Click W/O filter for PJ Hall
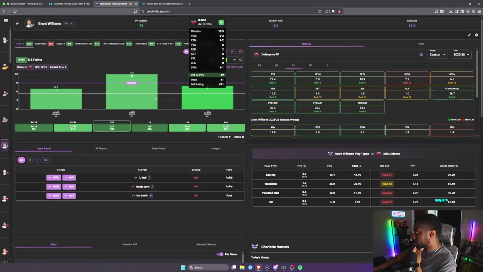 click(x=69, y=178)
